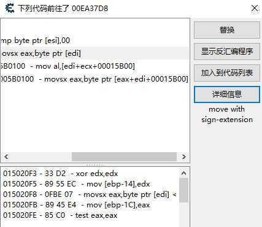The width and height of the screenshot is (262, 227).
Task: Select line '015020FB - mov [ebp-1C],eax'
Action: click(x=77, y=205)
